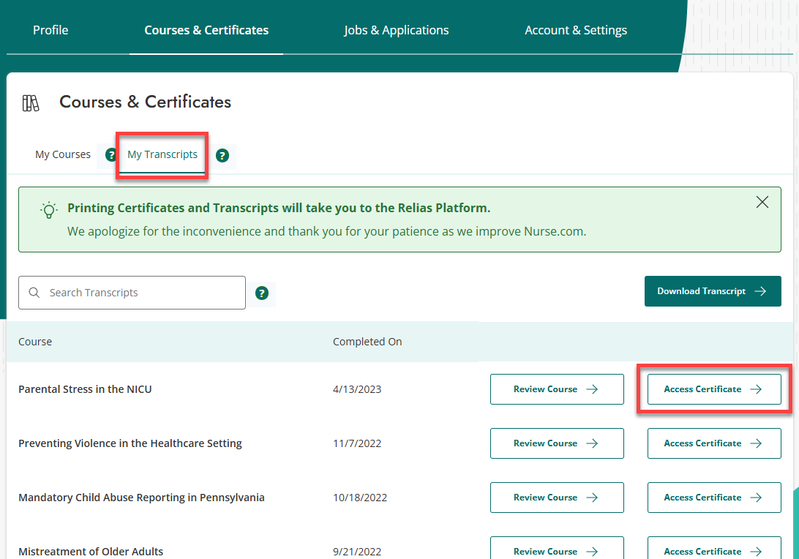Review Course for Preventing Violence in Healthcare Setting
This screenshot has width=799, height=559.
[x=557, y=443]
